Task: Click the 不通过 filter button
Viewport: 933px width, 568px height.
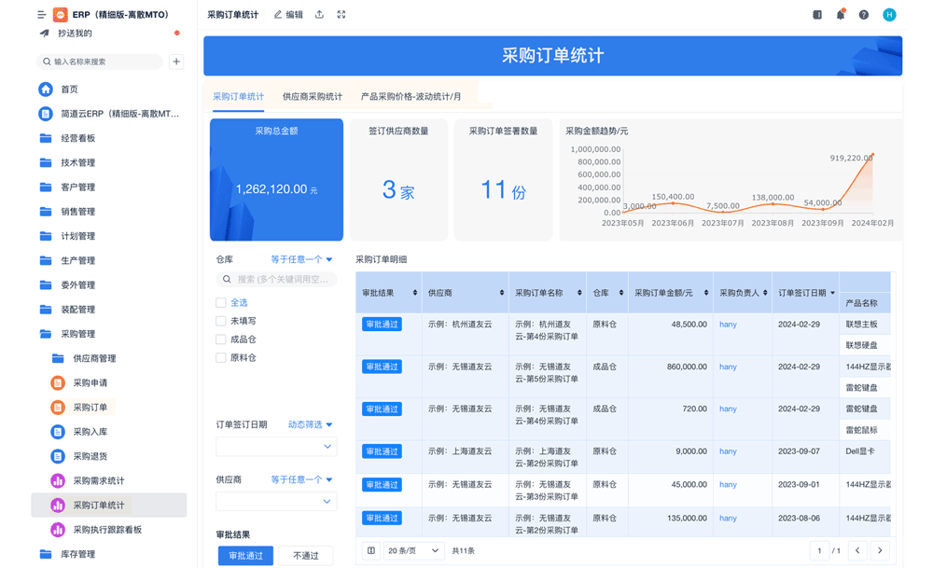Action: [308, 555]
